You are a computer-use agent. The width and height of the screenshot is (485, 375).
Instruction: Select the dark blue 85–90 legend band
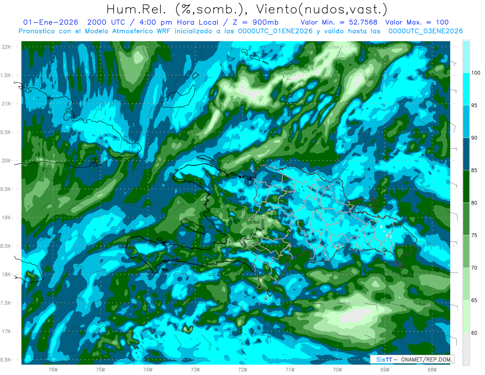pyautogui.click(x=466, y=154)
